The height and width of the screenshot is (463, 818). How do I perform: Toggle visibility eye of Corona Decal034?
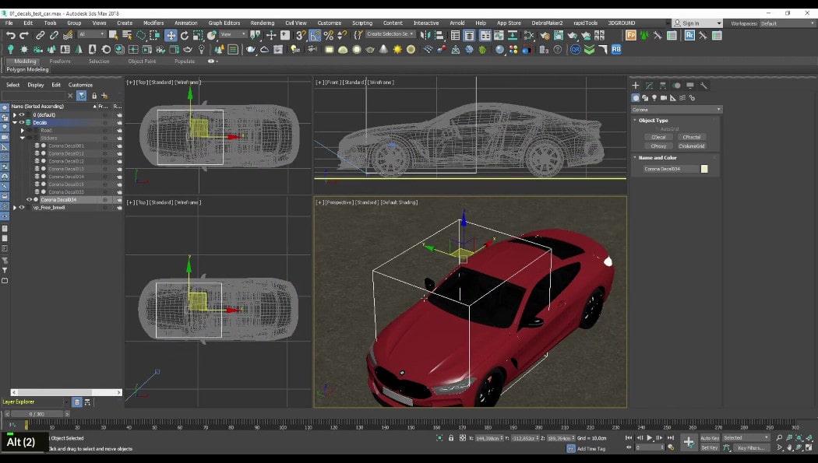pyautogui.click(x=30, y=199)
